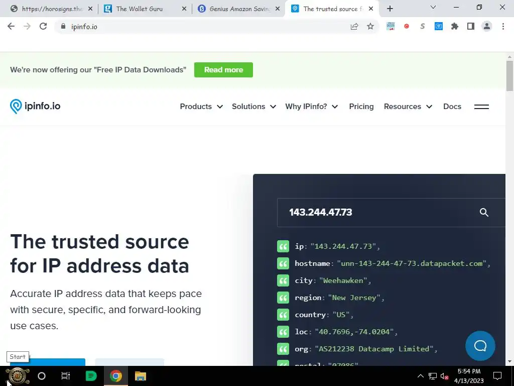514x386 pixels.
Task: Expand the Why IPinfo? dropdown
Action: 311,107
